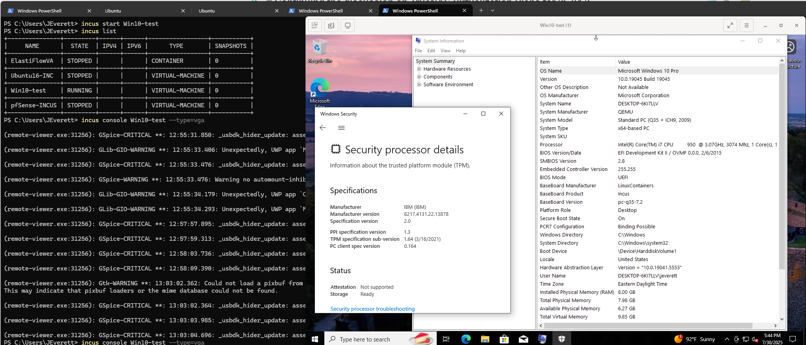Viewport: 806px width, 345px height.
Task: Click the new tab plus button
Action: coord(481,11)
